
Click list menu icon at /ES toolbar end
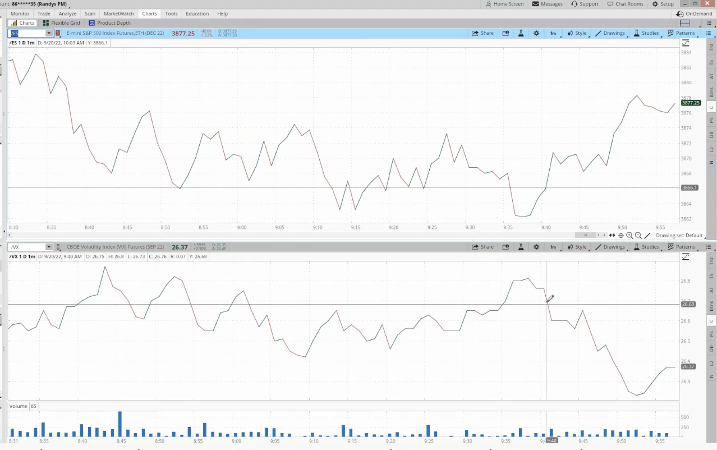pyautogui.click(x=709, y=33)
